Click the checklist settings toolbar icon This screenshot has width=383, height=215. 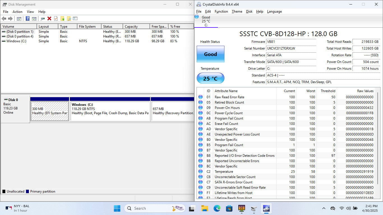coord(75,18)
